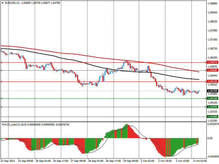Click the red 1.05150 price tag
This screenshot has height=164, width=219.
coord(212,81)
